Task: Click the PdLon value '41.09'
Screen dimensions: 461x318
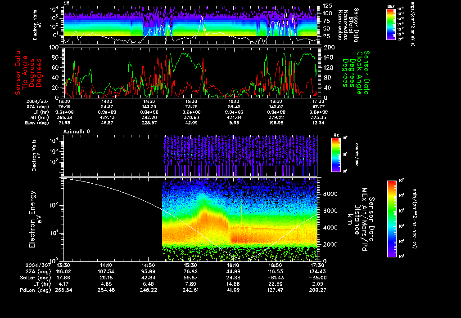Action: 233,290
